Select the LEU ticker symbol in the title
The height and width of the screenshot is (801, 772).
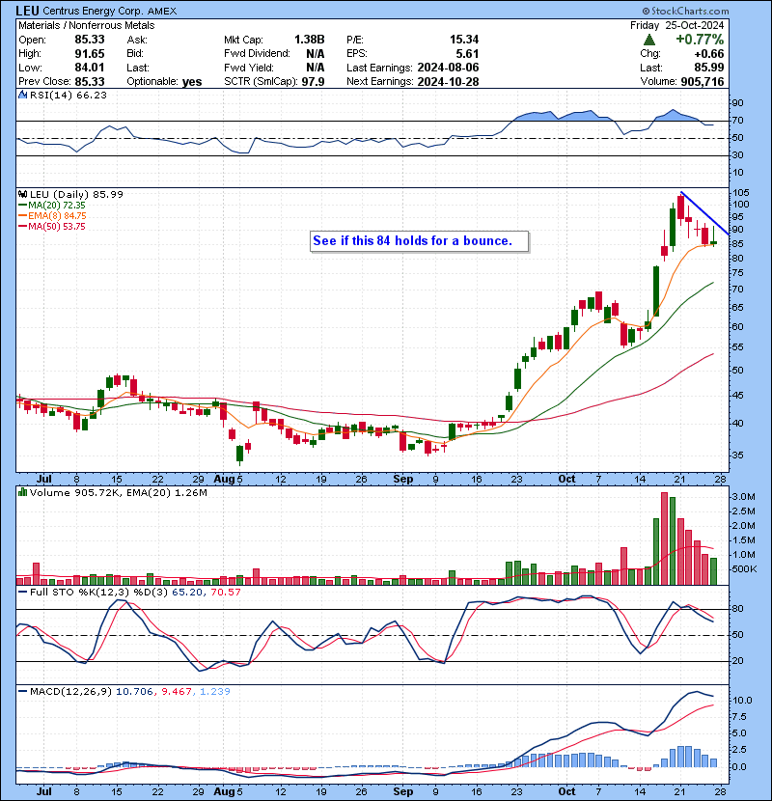click(x=27, y=11)
